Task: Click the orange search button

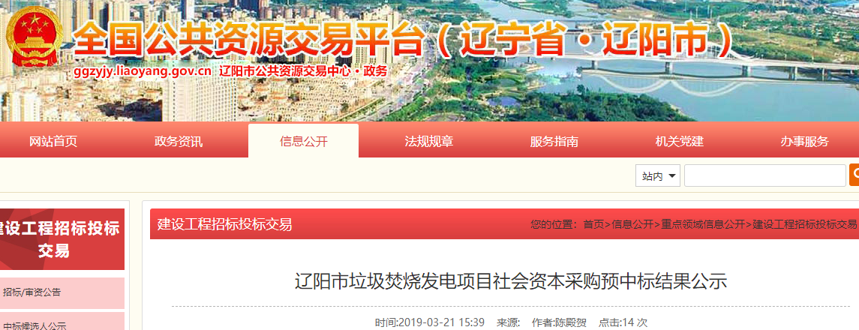Action: (854, 175)
